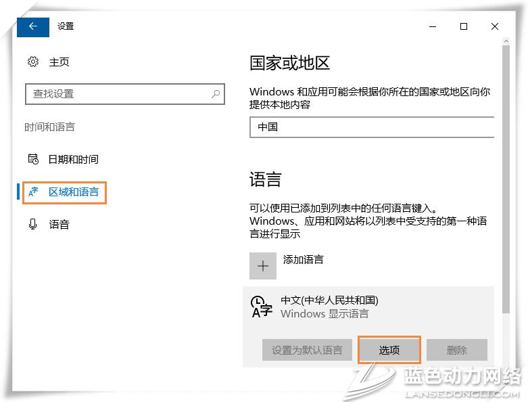Select the 区域和语言 sidebar label
Viewport: 528px width, 402px height.
pos(74,192)
